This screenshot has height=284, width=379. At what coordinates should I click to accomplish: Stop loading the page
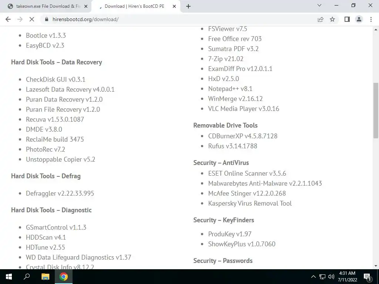coord(32,19)
